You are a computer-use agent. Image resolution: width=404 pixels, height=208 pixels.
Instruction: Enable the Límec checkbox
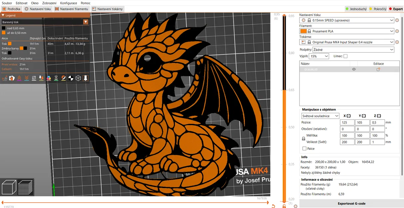click(345, 56)
